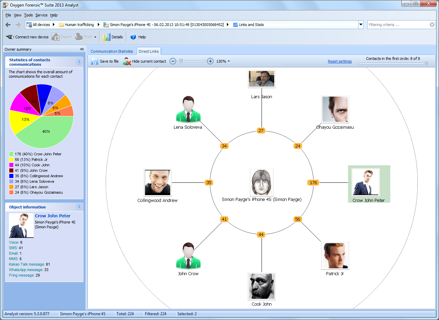The width and height of the screenshot is (439, 320).
Task: Click Simon Payge's iPhone 4S breadcrumb
Action: [164, 25]
